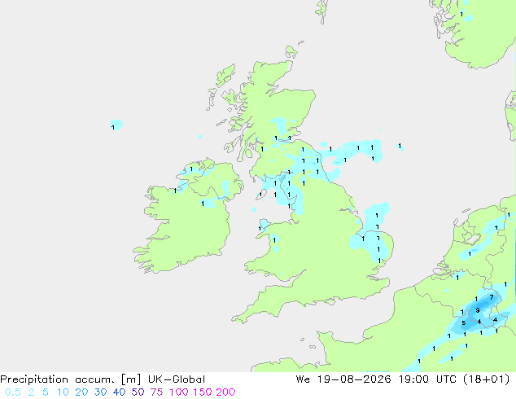Screen dimensions: 516x399
Task: Click the precipitation value 7 on the map
Action: point(492,297)
